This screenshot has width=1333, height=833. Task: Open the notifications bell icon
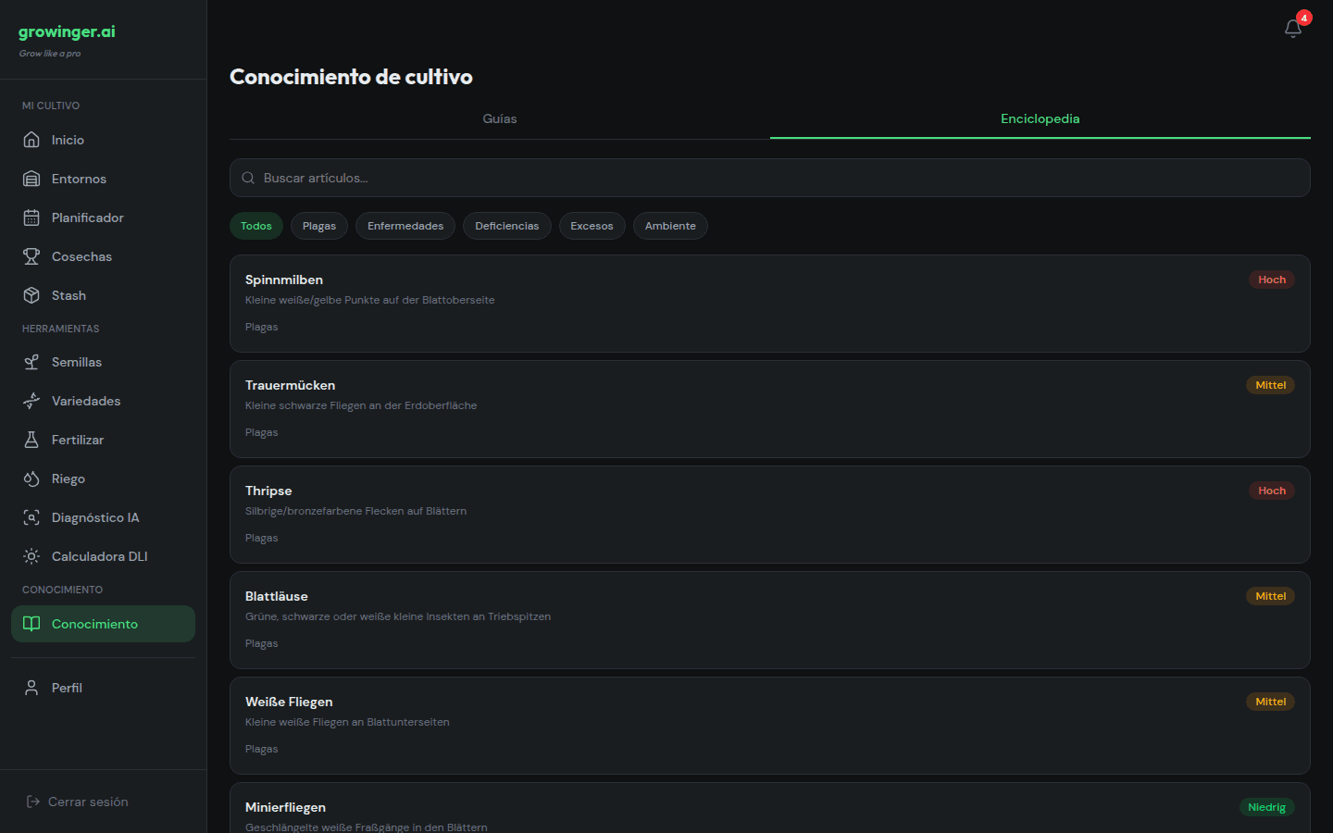coord(1293,29)
